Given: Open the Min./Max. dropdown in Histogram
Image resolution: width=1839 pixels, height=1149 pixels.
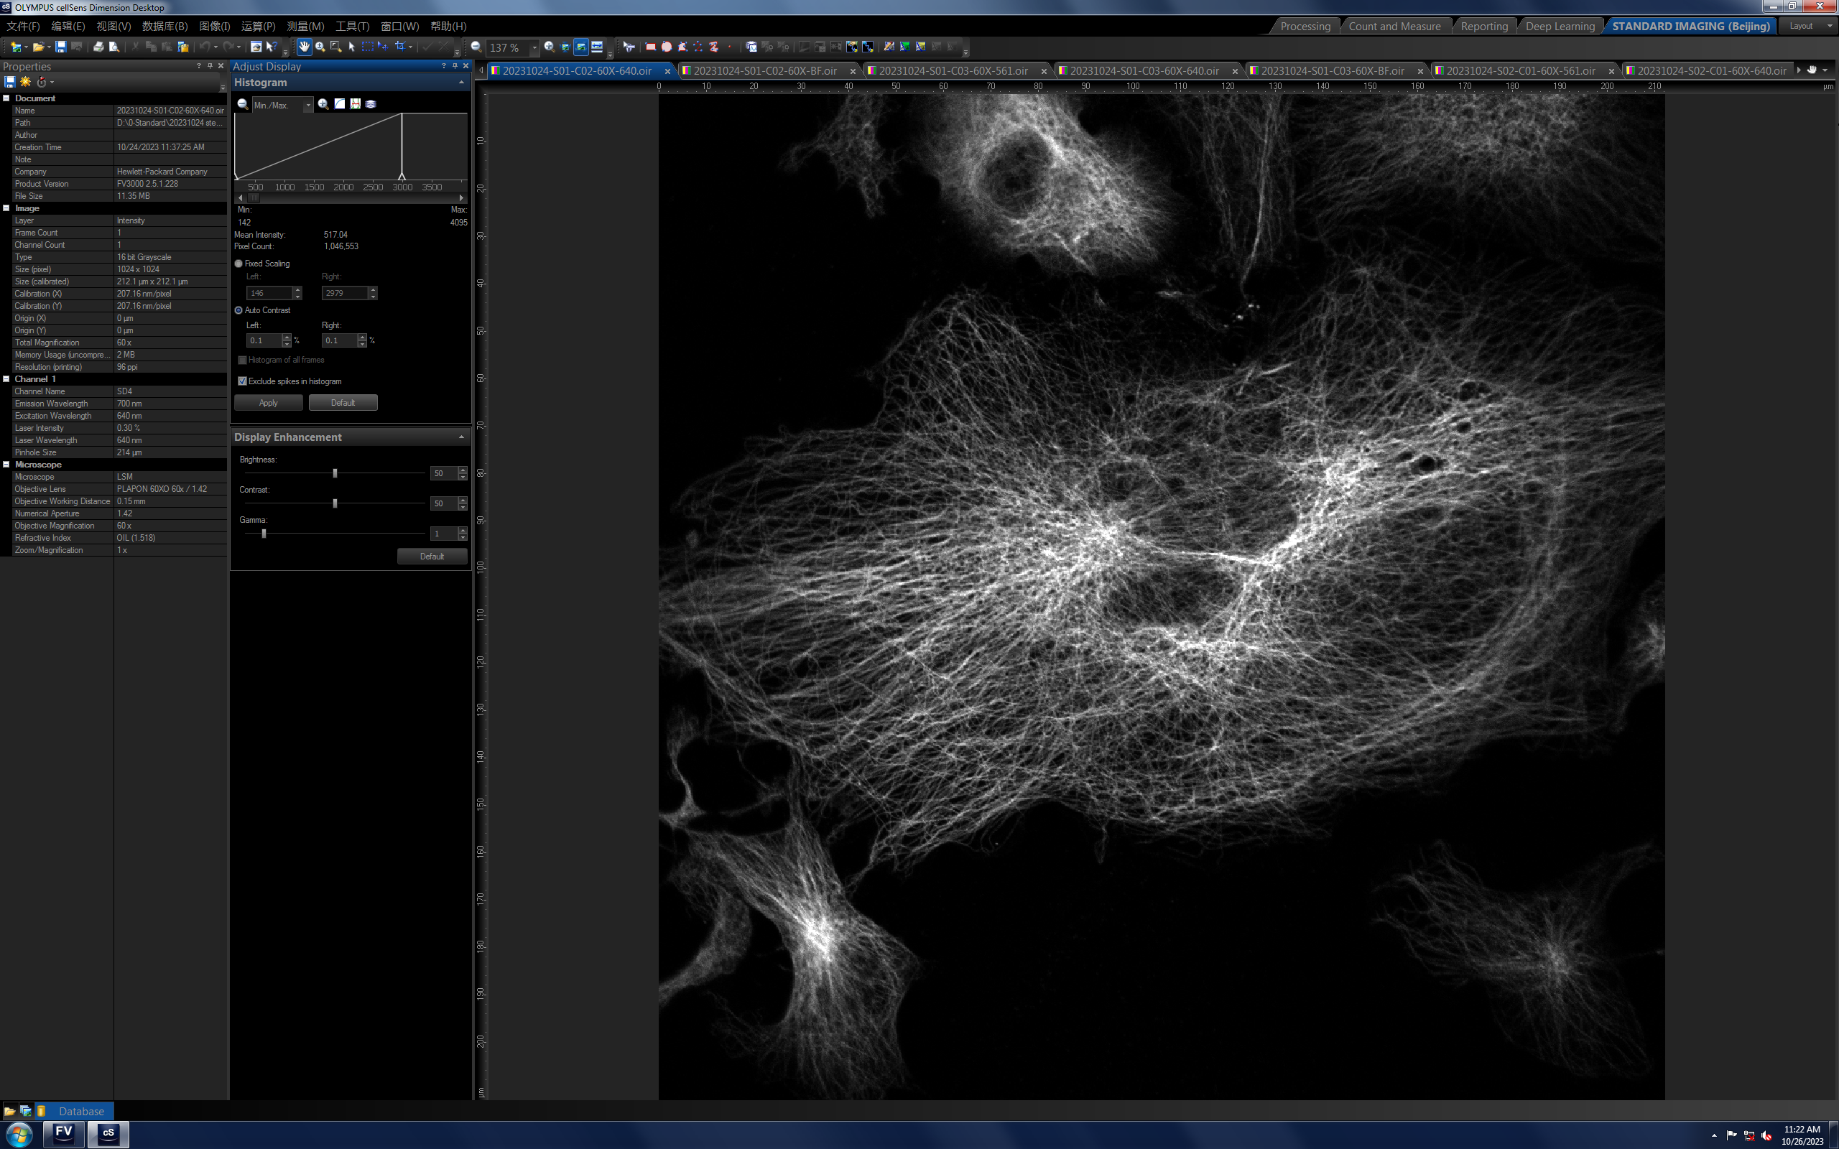Looking at the screenshot, I should click(307, 105).
